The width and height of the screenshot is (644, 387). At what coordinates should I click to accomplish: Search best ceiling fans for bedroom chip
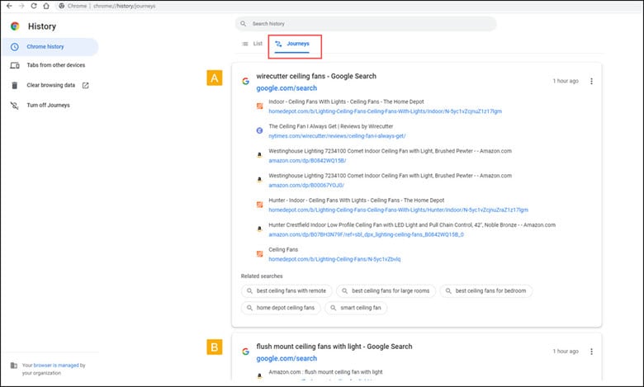[x=486, y=291]
